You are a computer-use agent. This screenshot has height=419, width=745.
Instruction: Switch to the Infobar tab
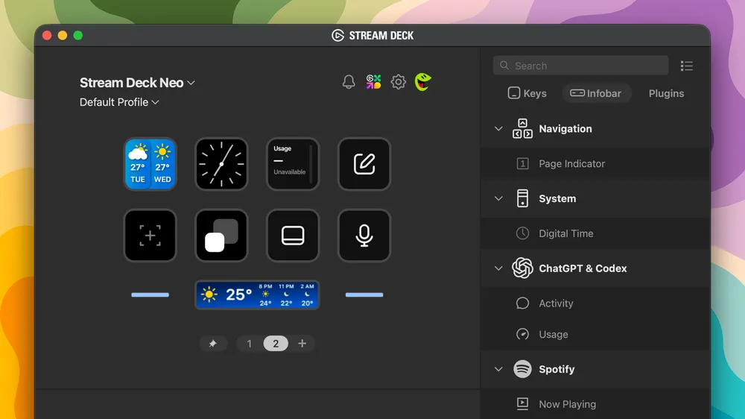(x=596, y=93)
